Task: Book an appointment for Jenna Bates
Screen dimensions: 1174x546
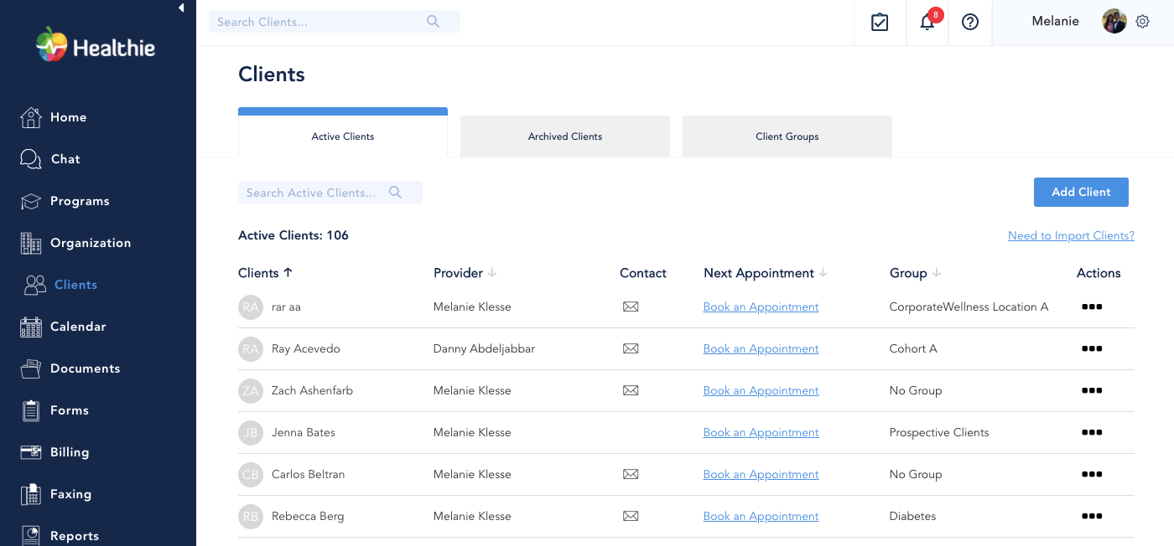Action: 761,432
